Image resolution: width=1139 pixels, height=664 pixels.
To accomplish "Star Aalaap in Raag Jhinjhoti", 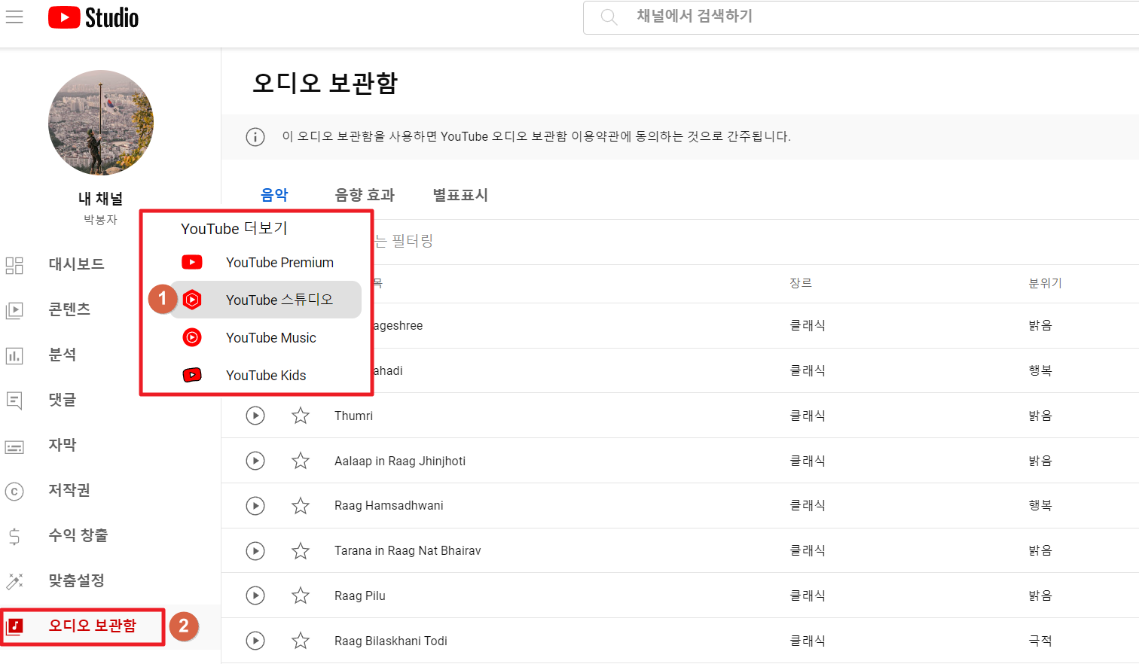I will (x=301, y=461).
